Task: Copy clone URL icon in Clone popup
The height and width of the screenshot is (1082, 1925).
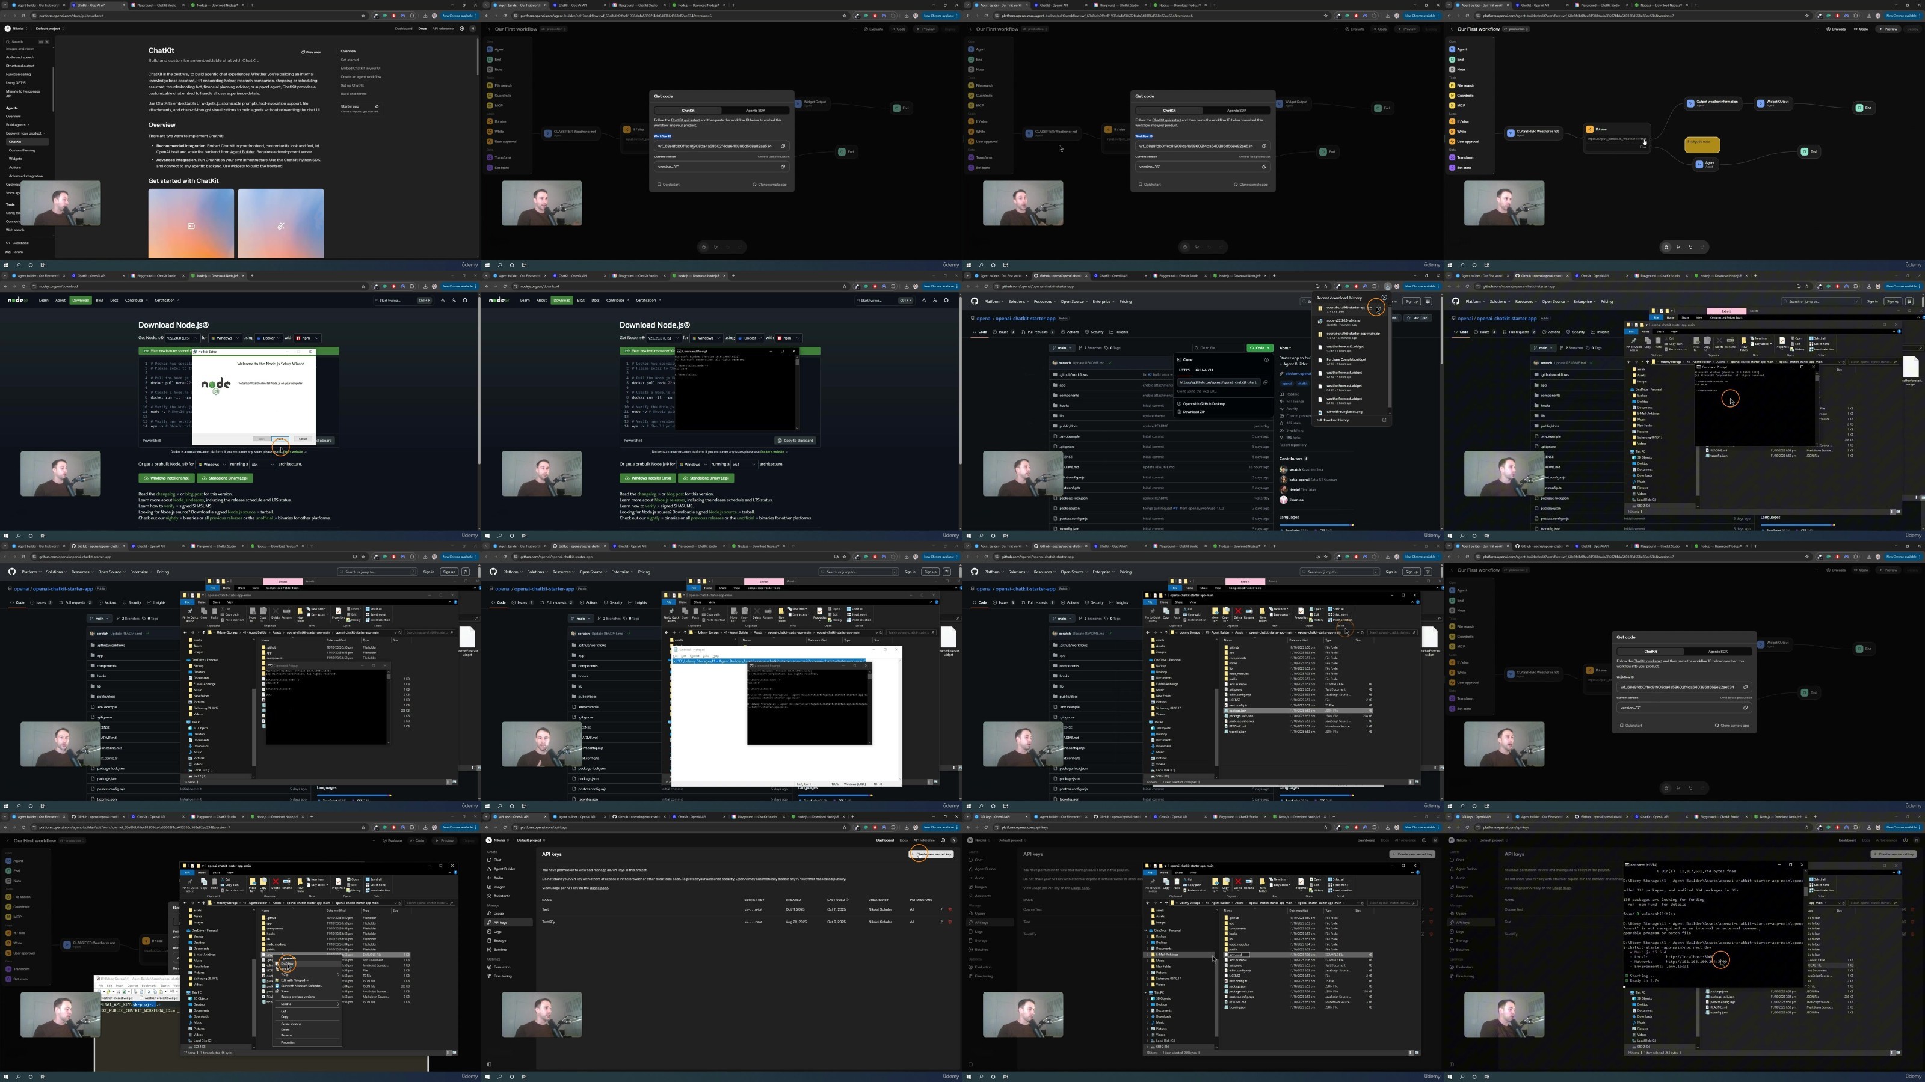Action: [1265, 382]
